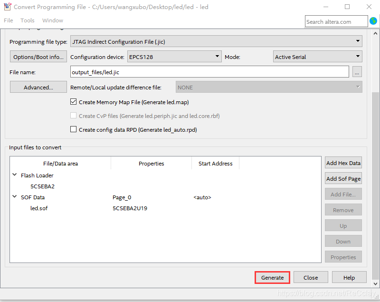Click the Create CvP files checkbox
Screen dimensions: 380x302
coord(74,116)
